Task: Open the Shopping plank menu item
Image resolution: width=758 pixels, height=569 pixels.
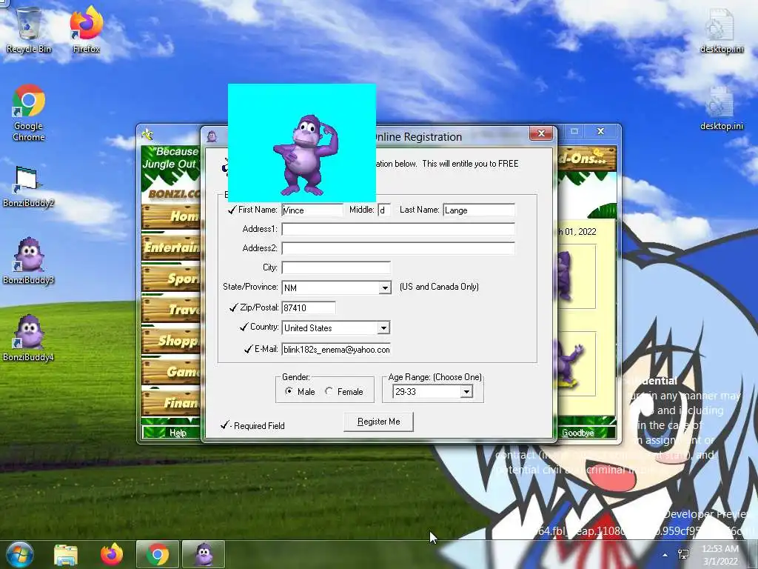Action: click(x=171, y=341)
